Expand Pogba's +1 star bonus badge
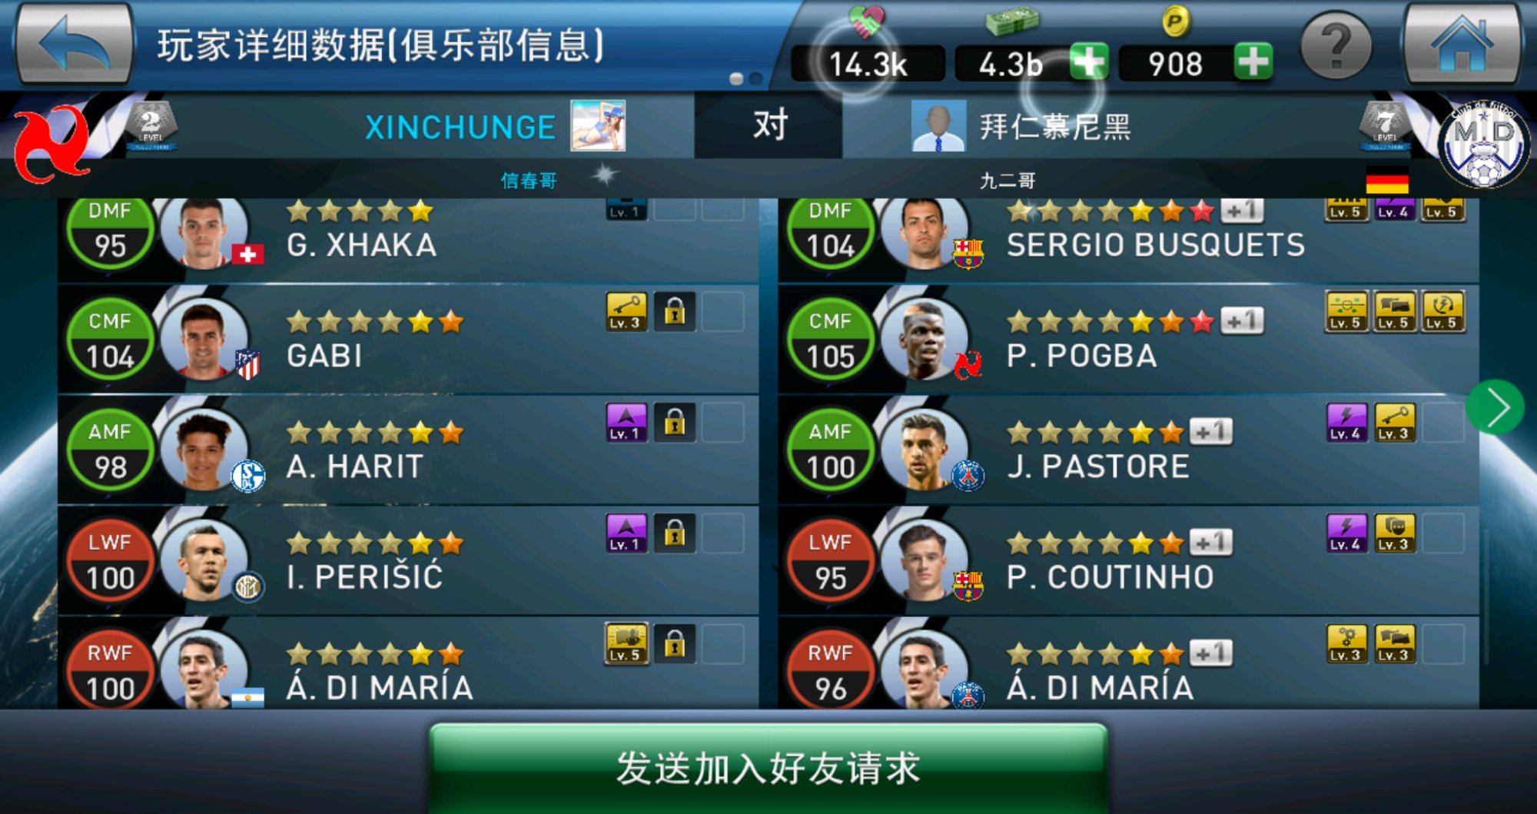The image size is (1537, 814). [x=1241, y=320]
